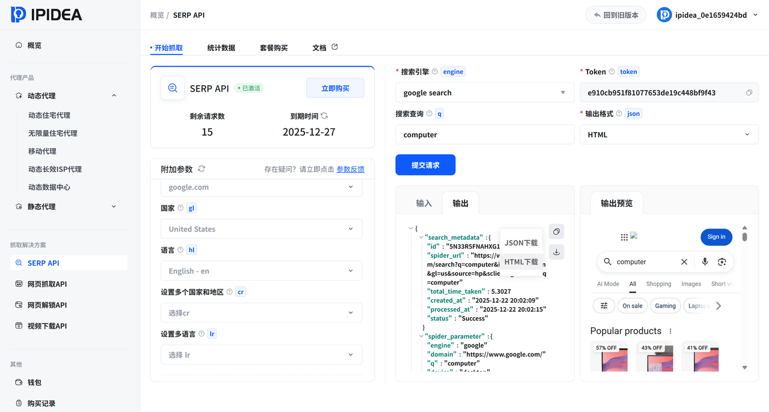Click the Sign in button in preview

(x=716, y=237)
